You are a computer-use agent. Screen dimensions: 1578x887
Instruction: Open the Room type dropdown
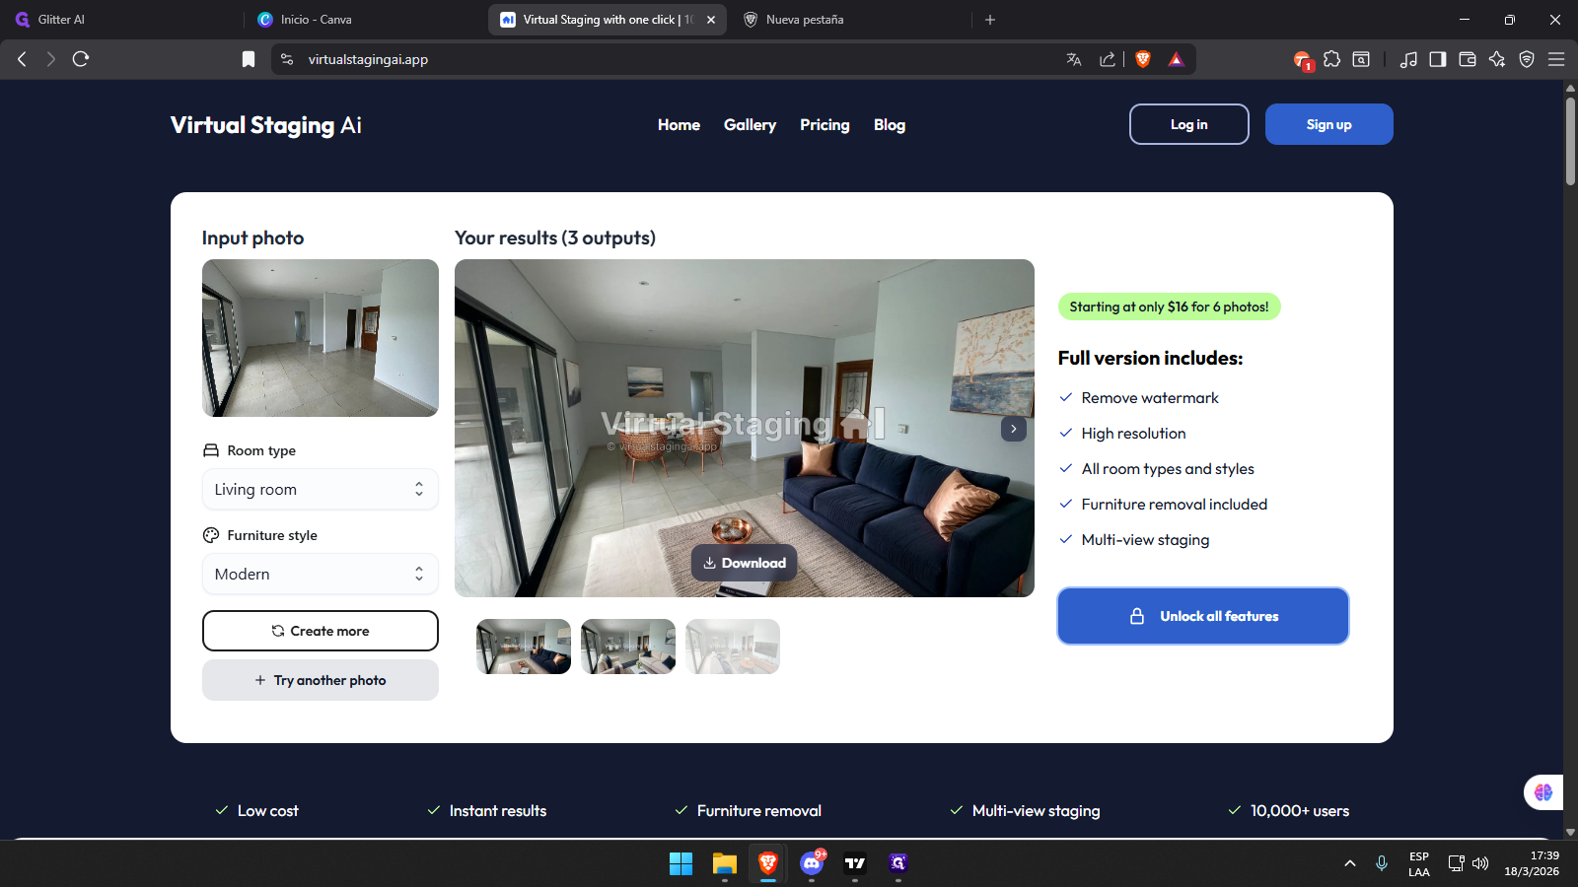320,490
